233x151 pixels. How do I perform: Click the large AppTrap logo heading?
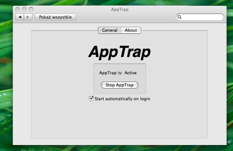tap(119, 52)
